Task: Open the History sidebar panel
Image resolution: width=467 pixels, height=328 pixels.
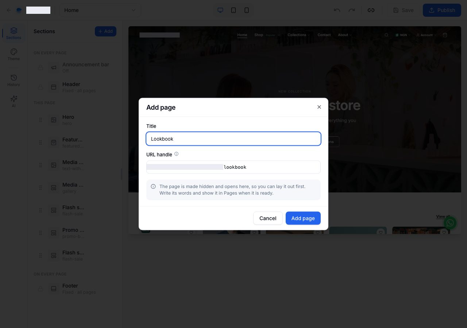Action: click(13, 80)
